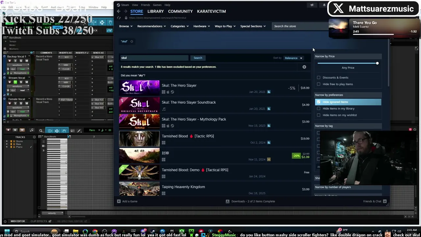421x237 pixels.
Task: Click the Search button
Action: click(198, 58)
